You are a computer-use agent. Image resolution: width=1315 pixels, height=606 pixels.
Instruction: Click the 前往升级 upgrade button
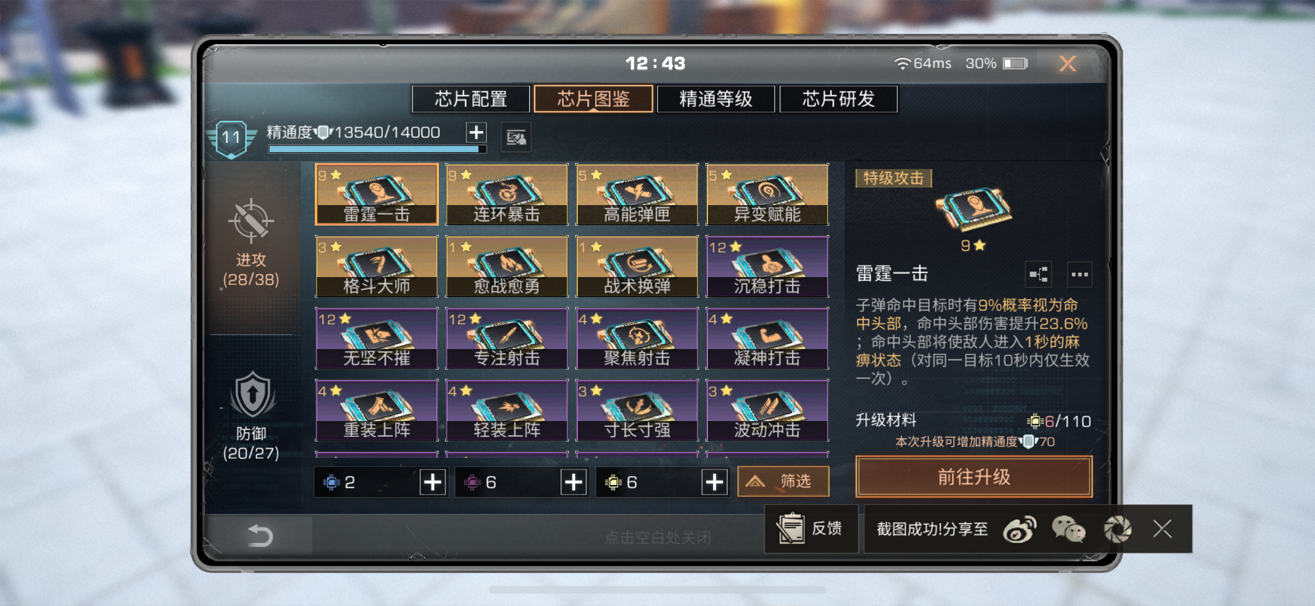[974, 476]
